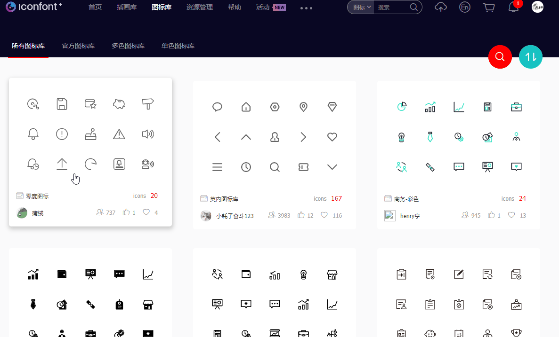Like 英内图标库 with the thumbs-up icon
The image size is (559, 337).
pyautogui.click(x=301, y=215)
